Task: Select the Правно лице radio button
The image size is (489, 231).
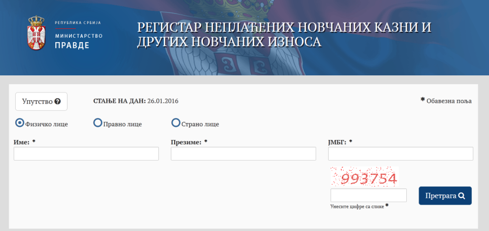Action: tap(98, 123)
